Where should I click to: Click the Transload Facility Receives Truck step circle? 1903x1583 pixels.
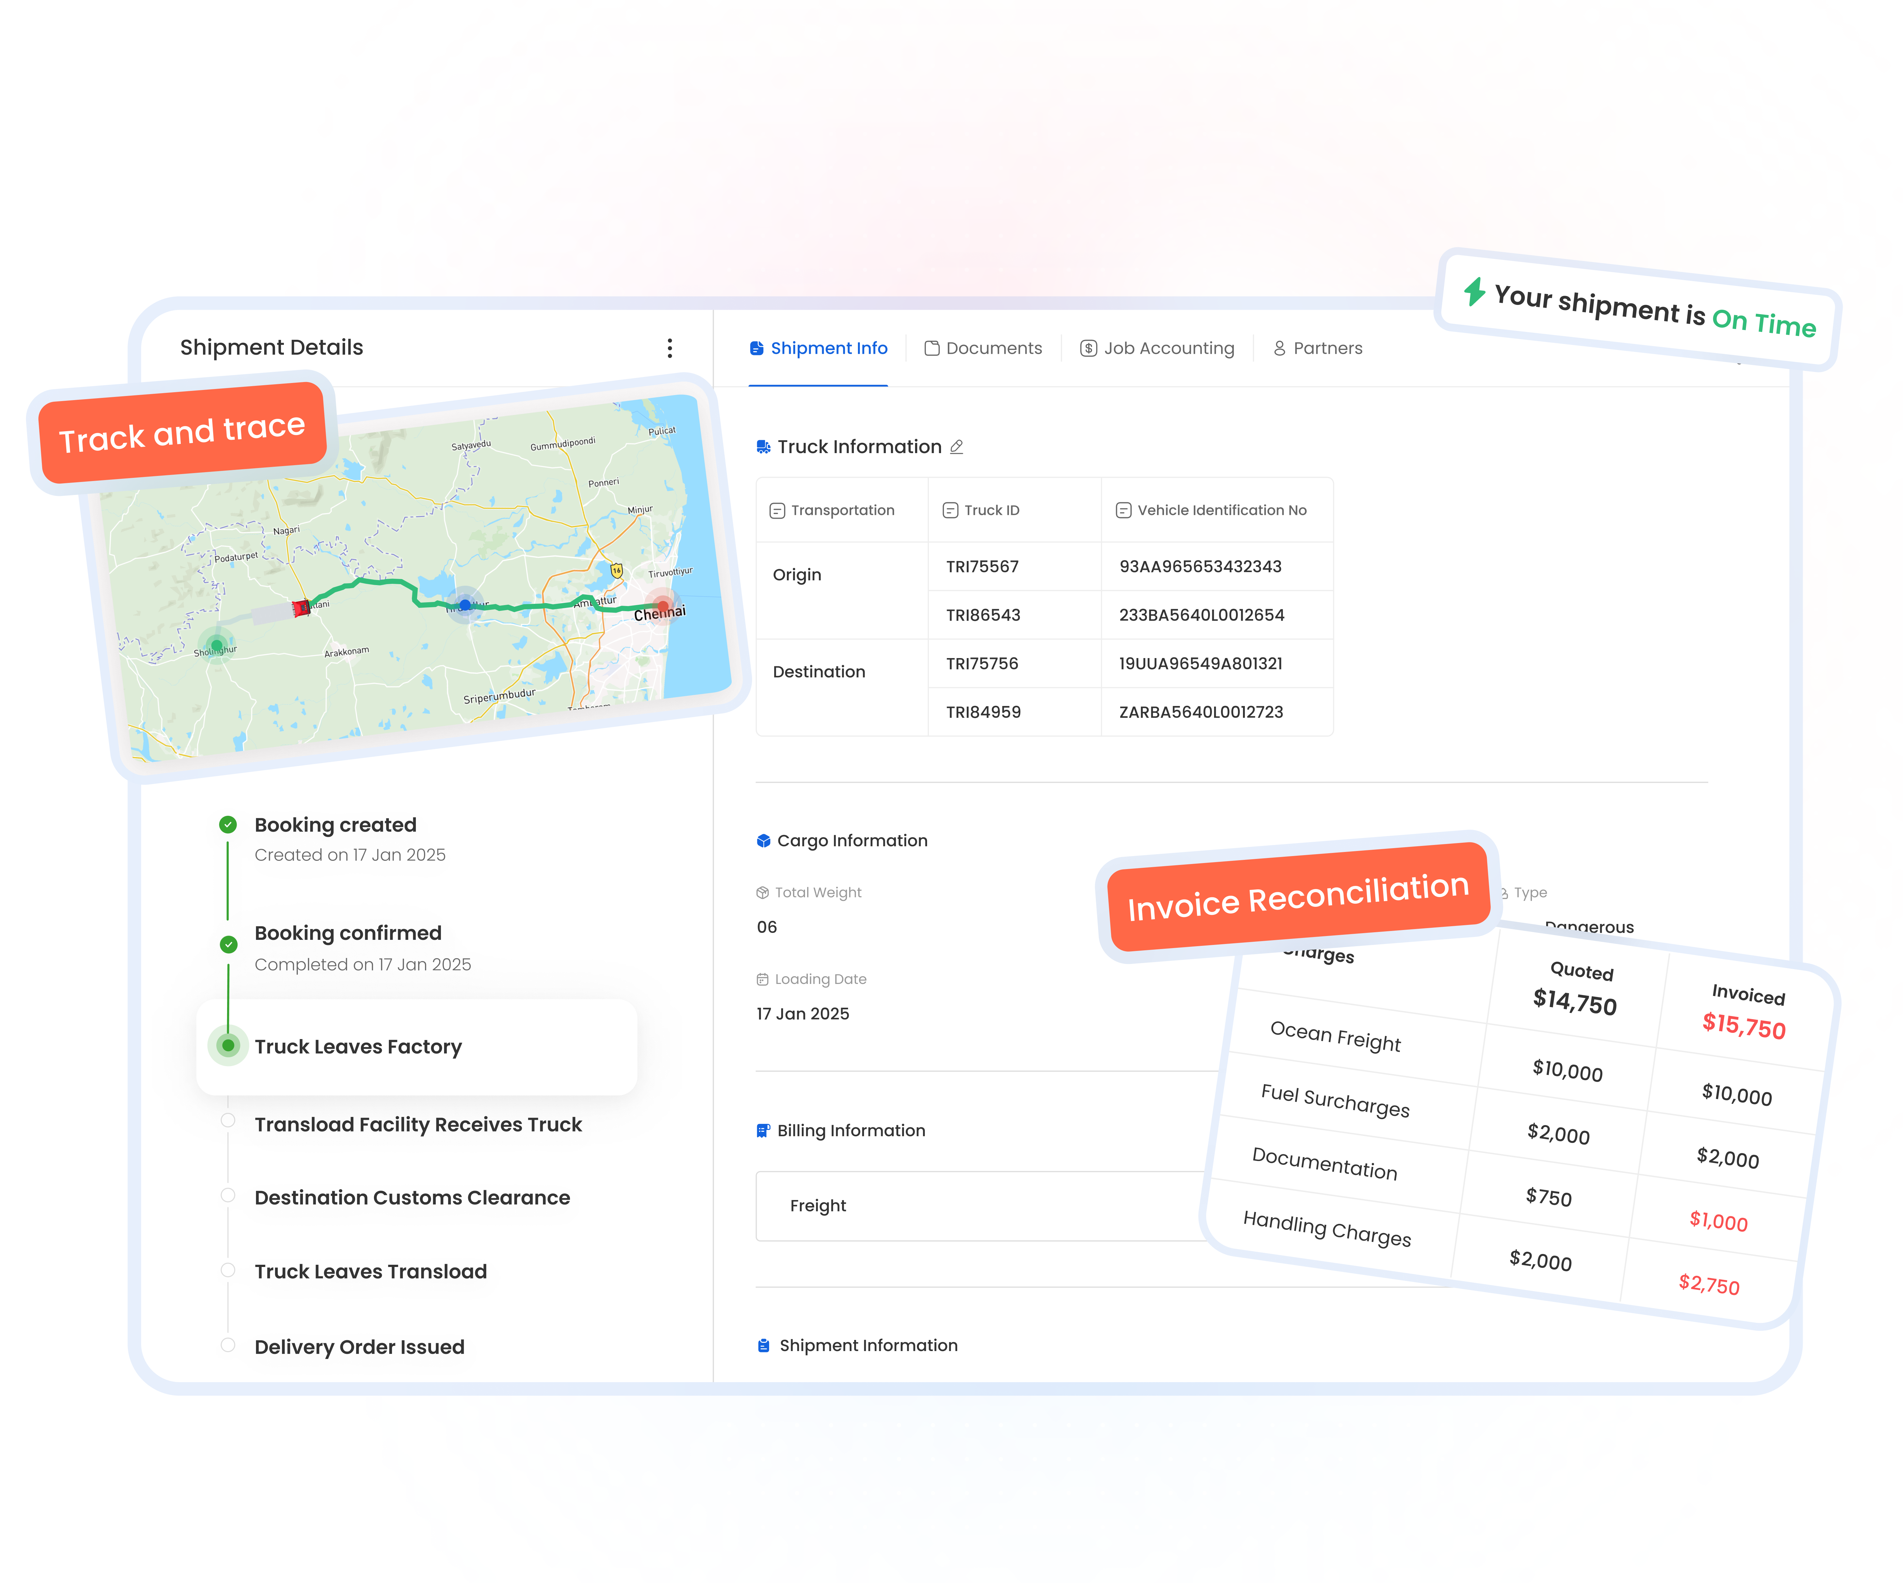coord(228,1121)
